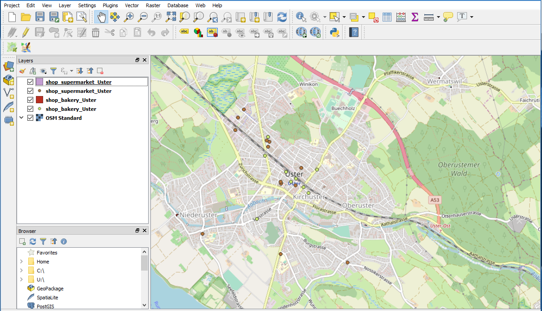
Task: Click the Browser panel vertical scrollbar
Action: [144, 263]
